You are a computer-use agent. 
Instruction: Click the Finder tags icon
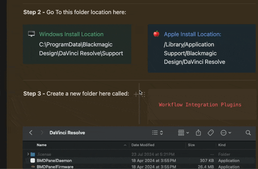tap(211, 133)
